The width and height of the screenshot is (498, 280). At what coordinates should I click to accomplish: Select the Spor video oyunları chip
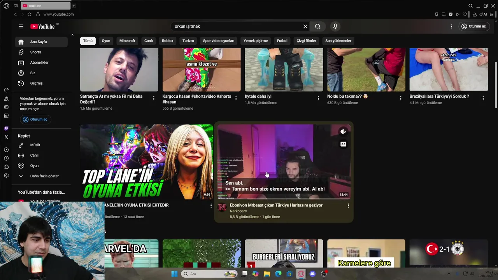[219, 41]
